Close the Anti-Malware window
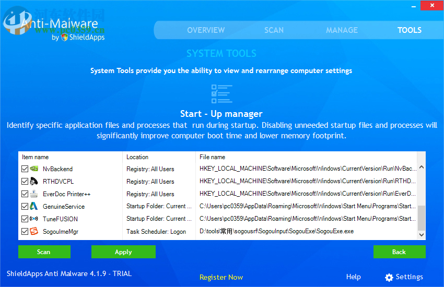 coord(432,5)
